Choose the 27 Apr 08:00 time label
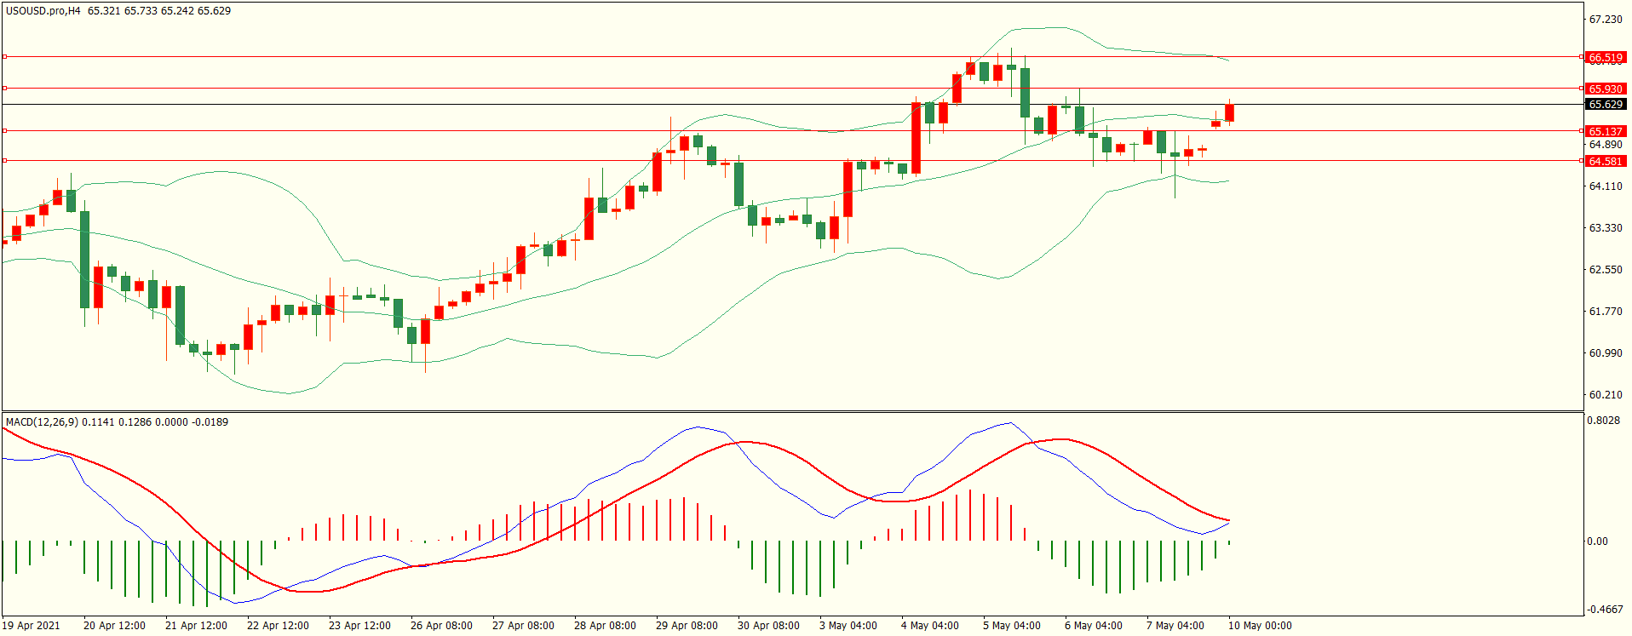 (523, 625)
